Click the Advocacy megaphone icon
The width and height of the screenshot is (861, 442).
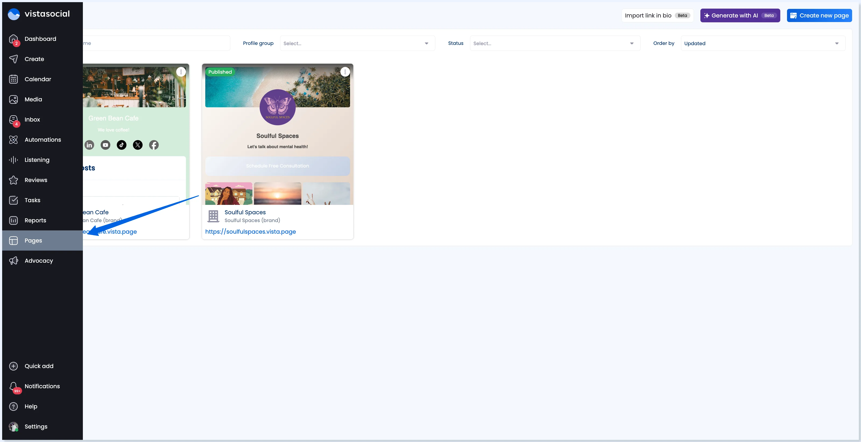point(14,261)
